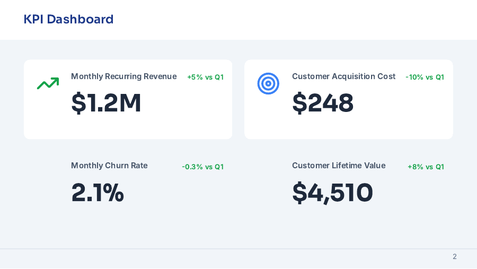Image resolution: width=477 pixels, height=269 pixels.
Task: Click empty space below $1.2M inside revenue card
Action: point(127,127)
